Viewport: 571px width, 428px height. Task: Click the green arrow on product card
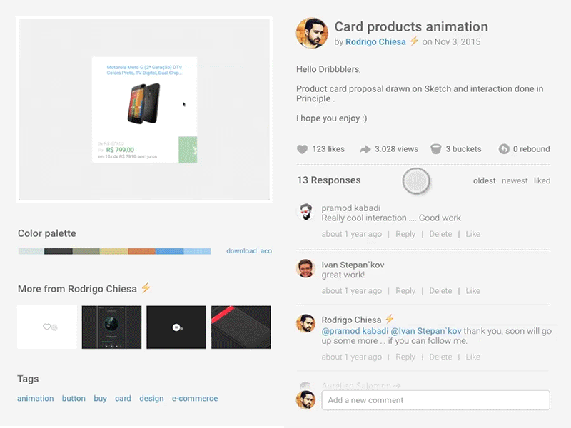click(188, 149)
